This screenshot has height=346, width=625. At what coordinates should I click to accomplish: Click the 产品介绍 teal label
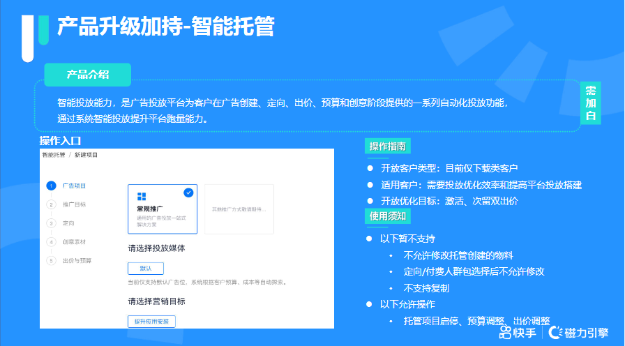[87, 75]
